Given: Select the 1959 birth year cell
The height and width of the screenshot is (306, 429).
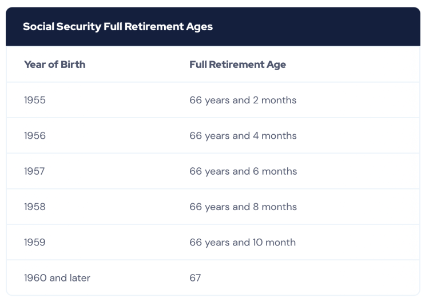Looking at the screenshot, I should coord(34,242).
